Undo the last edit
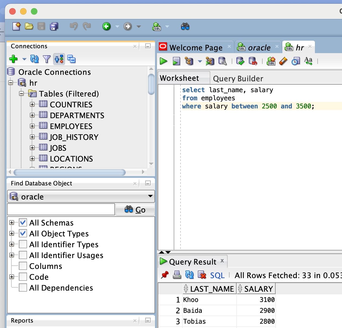This screenshot has height=328, width=342. click(x=73, y=26)
